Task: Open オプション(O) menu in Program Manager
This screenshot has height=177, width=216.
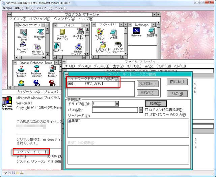Action: click(40, 19)
